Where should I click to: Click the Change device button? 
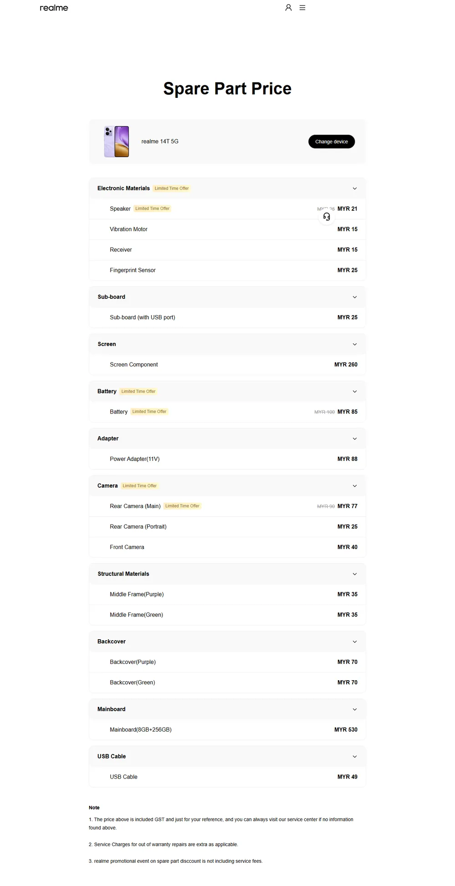[x=332, y=142]
